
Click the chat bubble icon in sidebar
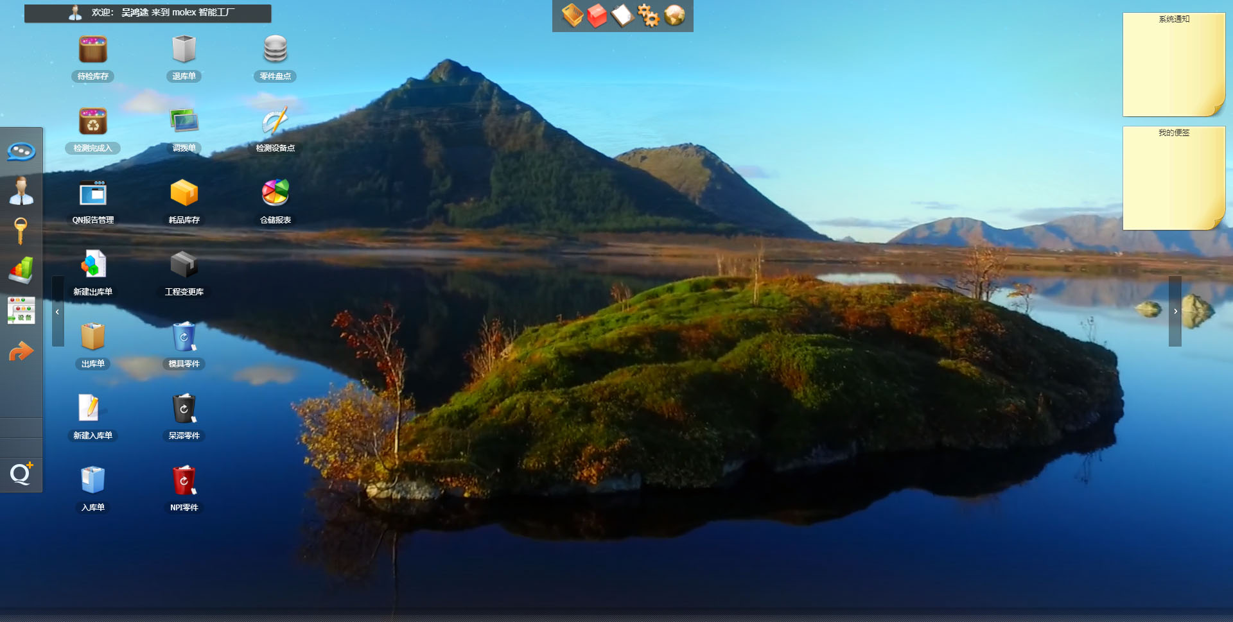coord(21,151)
